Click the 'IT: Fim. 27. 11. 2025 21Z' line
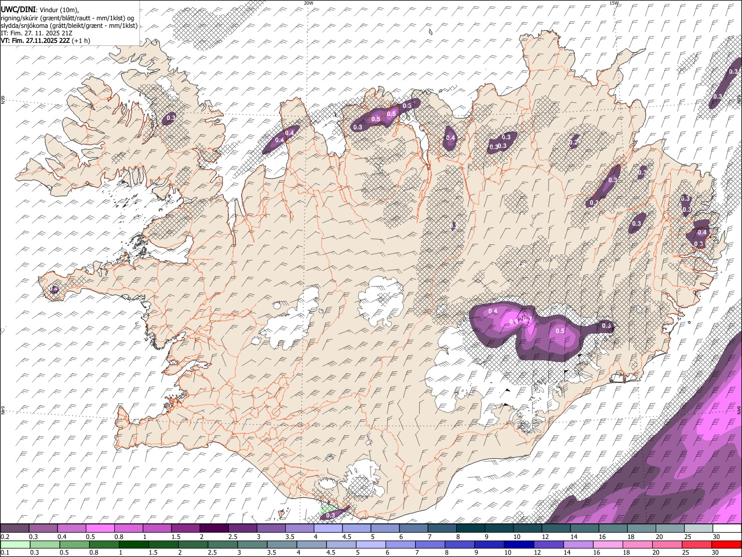 pyautogui.click(x=37, y=33)
